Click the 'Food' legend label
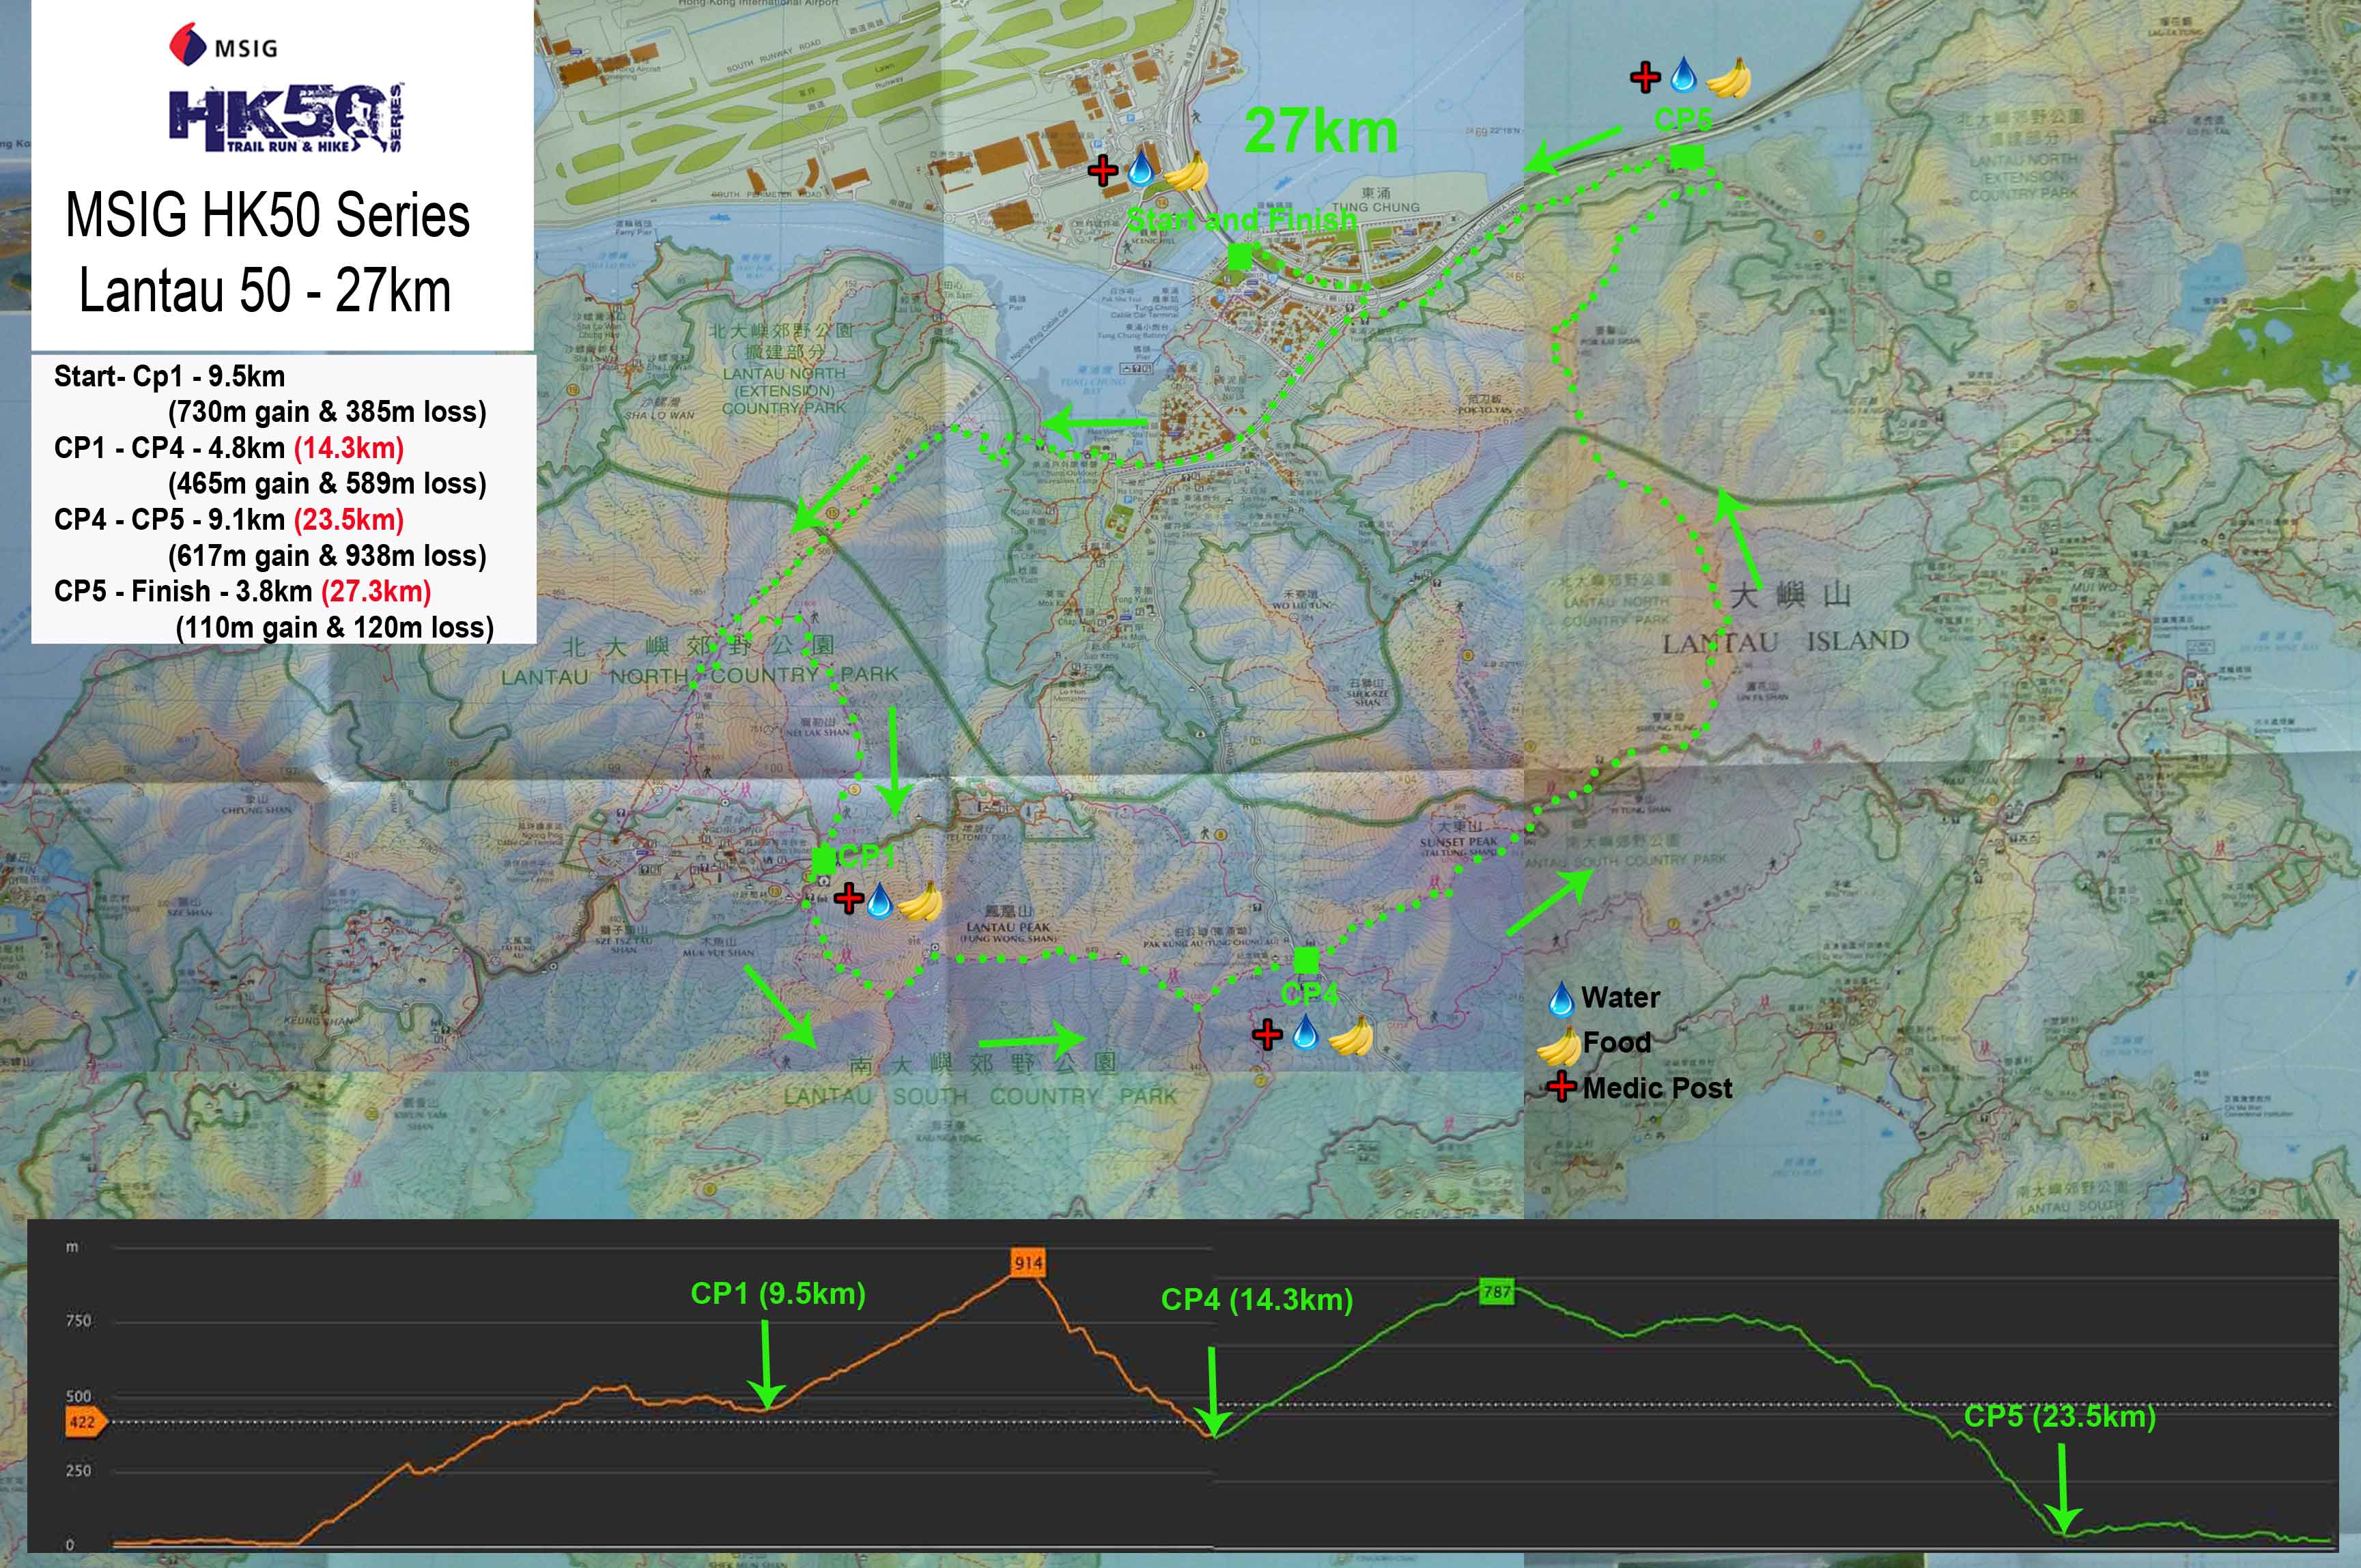This screenshot has width=2361, height=1568. [1617, 1042]
